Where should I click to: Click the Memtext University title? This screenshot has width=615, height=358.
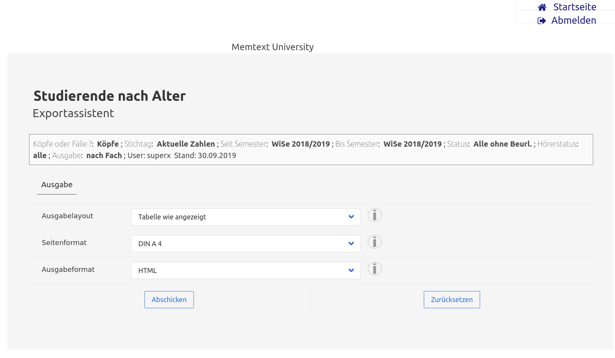pyautogui.click(x=272, y=47)
